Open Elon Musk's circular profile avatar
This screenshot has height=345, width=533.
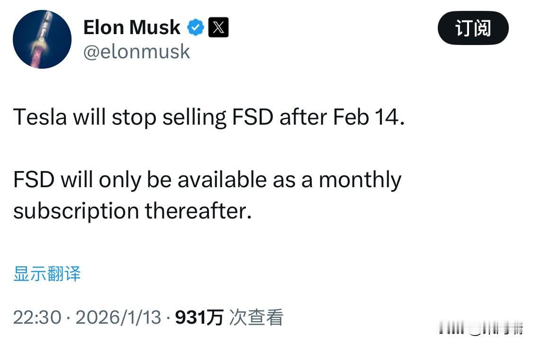(42, 40)
